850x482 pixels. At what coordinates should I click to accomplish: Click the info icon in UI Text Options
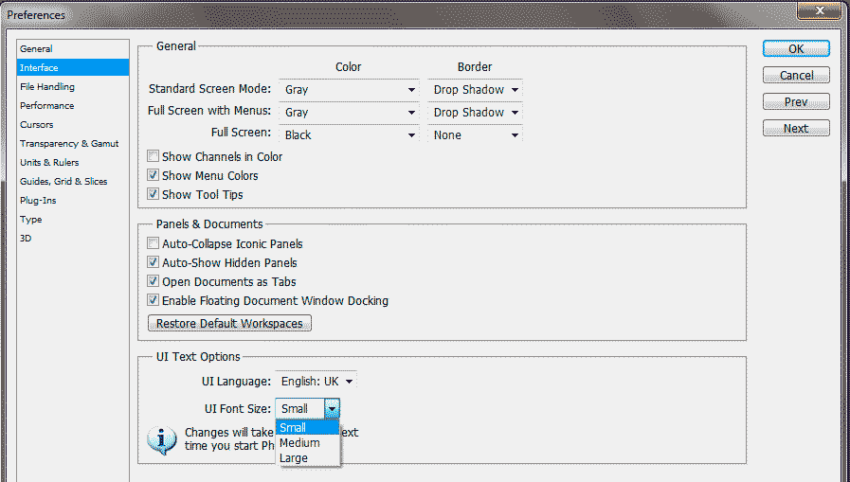coord(162,440)
